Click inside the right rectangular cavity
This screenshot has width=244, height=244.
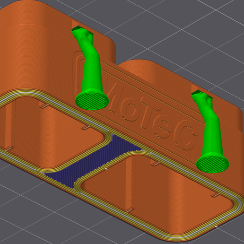coord(157,189)
